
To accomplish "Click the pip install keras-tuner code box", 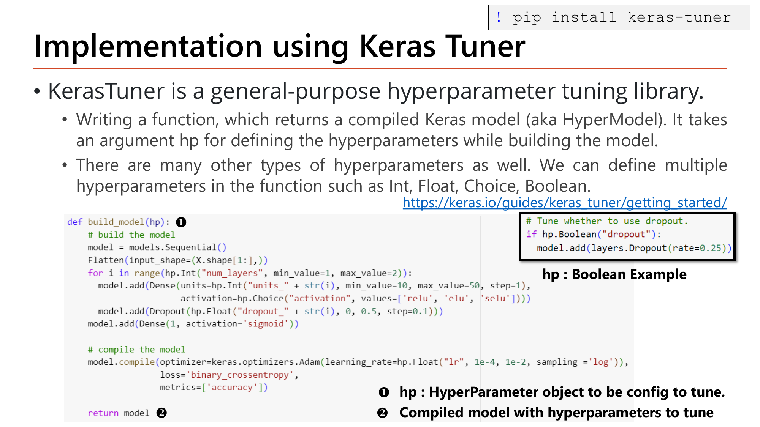I will click(x=619, y=17).
